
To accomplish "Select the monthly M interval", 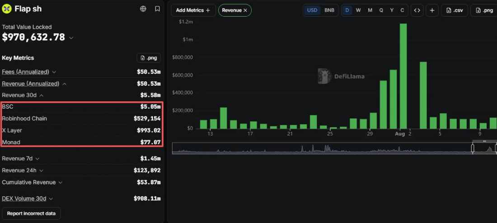I will (x=370, y=10).
